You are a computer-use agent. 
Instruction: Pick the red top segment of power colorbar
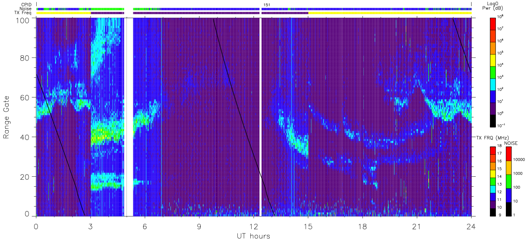pos(493,23)
